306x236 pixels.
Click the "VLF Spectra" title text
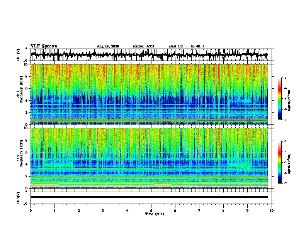44,46
